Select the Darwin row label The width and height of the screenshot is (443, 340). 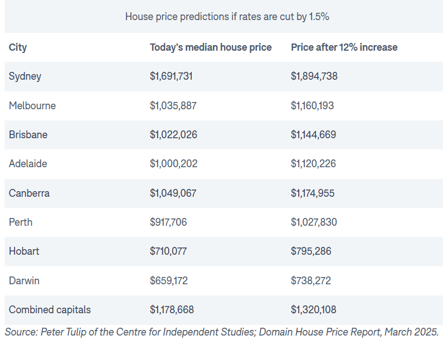(x=24, y=280)
